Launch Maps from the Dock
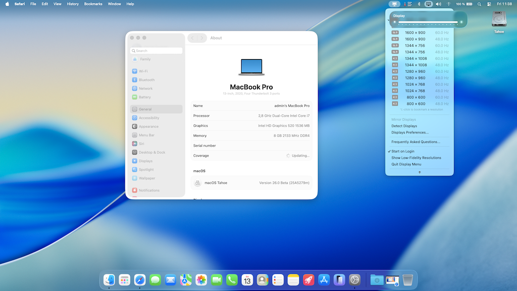The width and height of the screenshot is (517, 291). tap(186, 280)
